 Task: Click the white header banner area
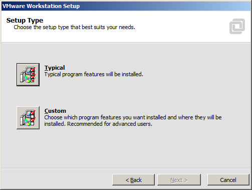pyautogui.click(x=126, y=27)
